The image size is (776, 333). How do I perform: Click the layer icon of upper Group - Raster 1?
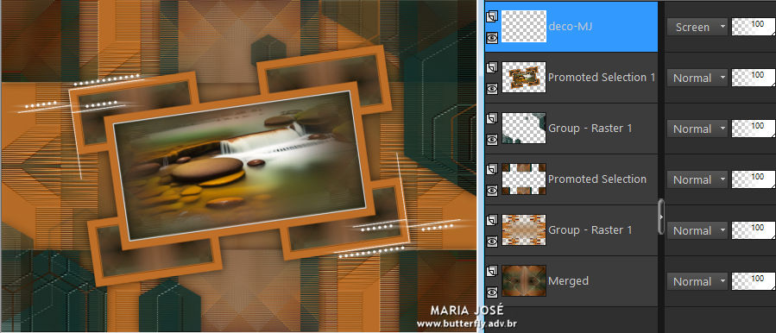[491, 119]
